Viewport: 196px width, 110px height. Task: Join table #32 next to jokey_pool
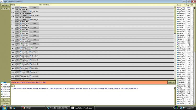click(34, 23)
